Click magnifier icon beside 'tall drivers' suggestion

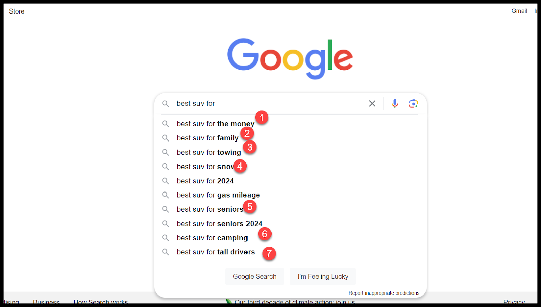point(165,252)
